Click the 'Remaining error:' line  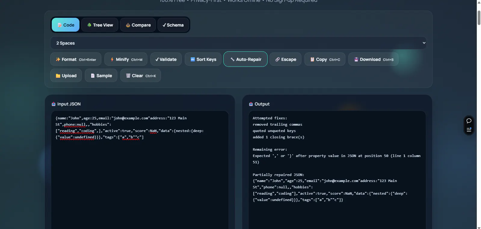point(270,149)
